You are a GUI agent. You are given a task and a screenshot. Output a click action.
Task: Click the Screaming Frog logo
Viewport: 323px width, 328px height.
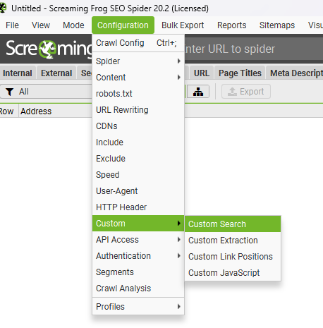pyautogui.click(x=49, y=49)
